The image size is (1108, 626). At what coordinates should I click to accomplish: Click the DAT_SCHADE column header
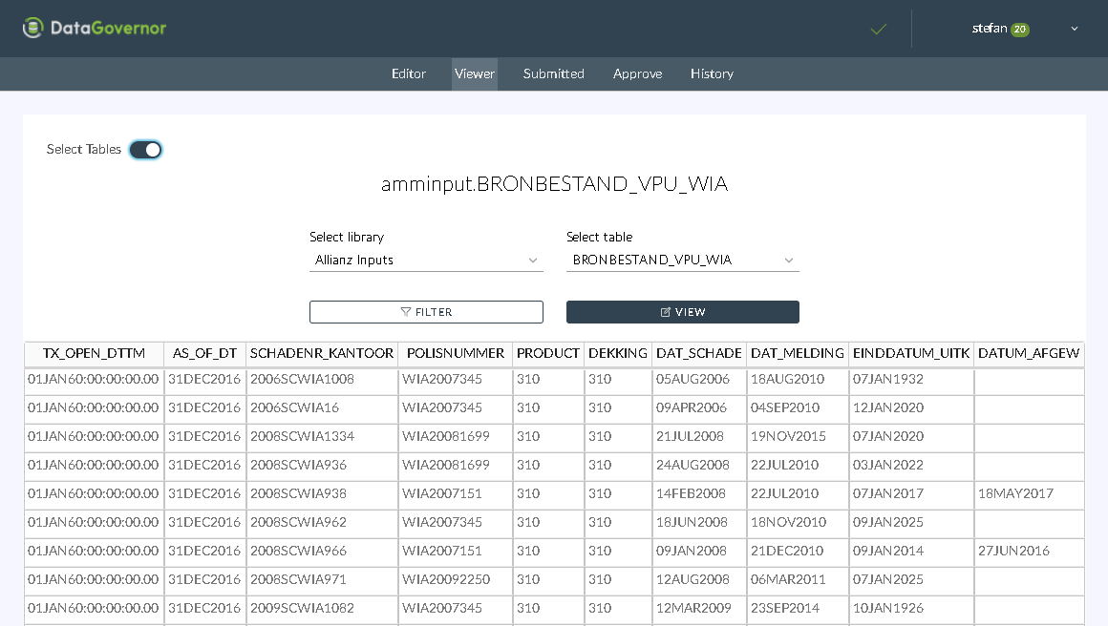[698, 354]
